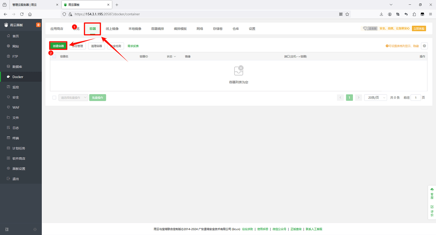Click the table column settings gear icon
This screenshot has width=436, height=235.
click(x=424, y=46)
